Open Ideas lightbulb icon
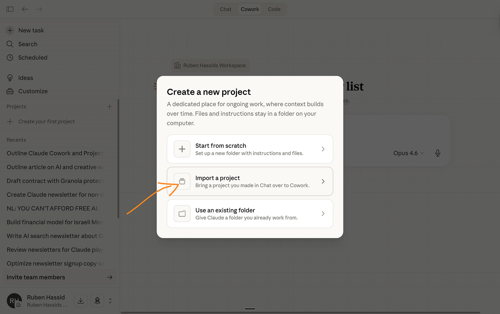The height and width of the screenshot is (314, 500). point(10,78)
